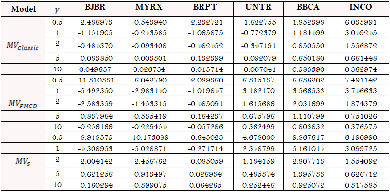
Task: Click the INCO column header
Action: 361,7
